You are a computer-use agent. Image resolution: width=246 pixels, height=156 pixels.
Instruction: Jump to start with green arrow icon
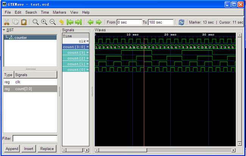click(70, 22)
